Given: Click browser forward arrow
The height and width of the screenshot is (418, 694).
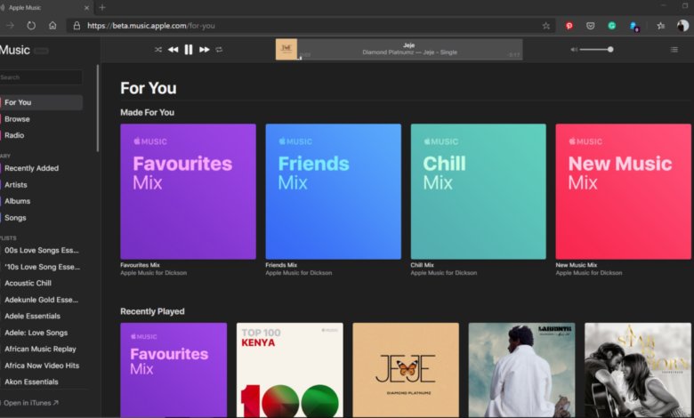Looking at the screenshot, I should (10, 26).
